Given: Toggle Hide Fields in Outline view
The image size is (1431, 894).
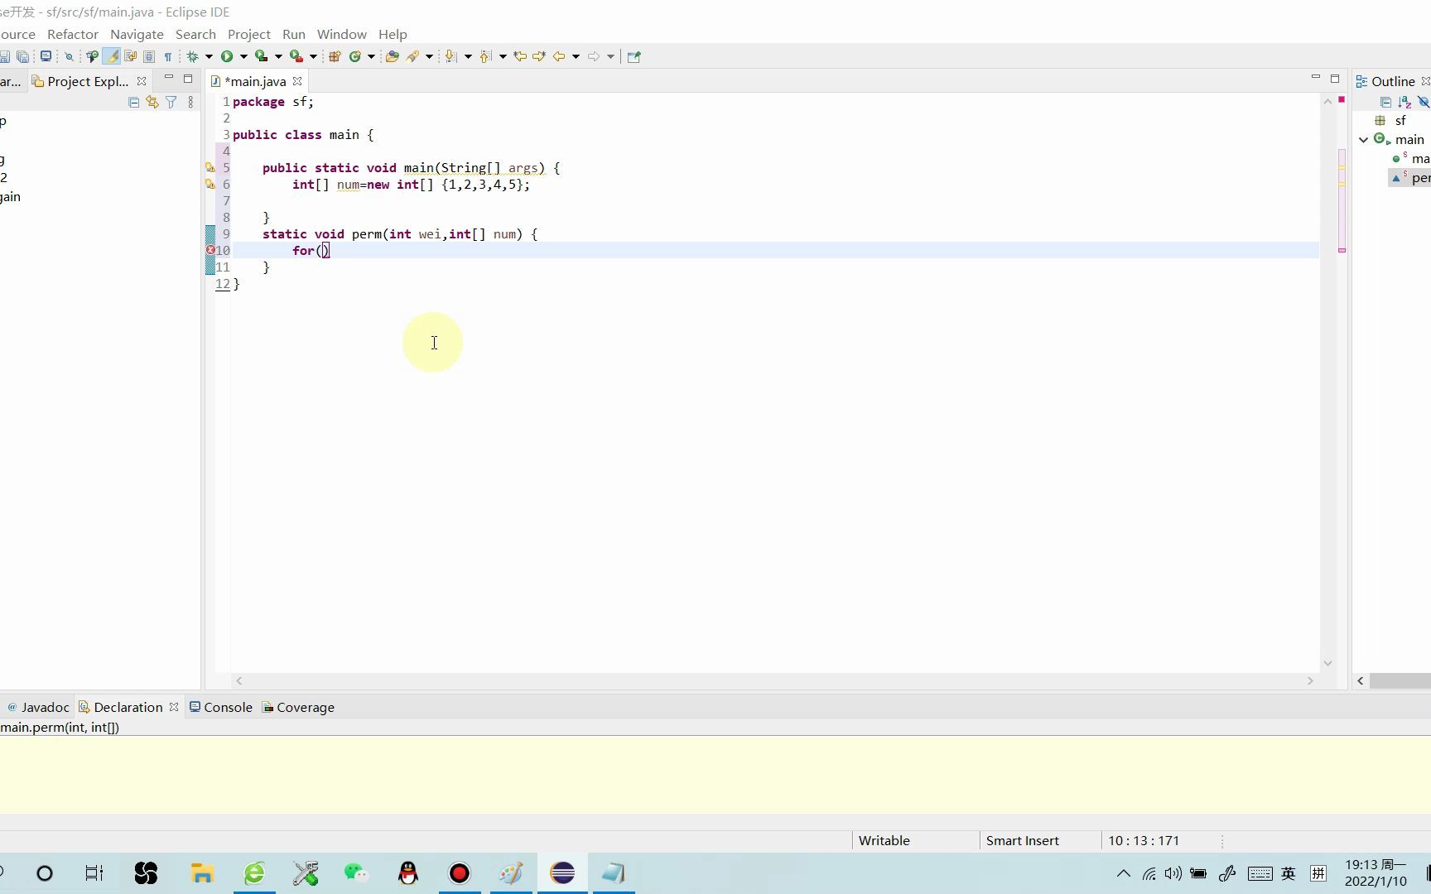Looking at the screenshot, I should [1424, 102].
